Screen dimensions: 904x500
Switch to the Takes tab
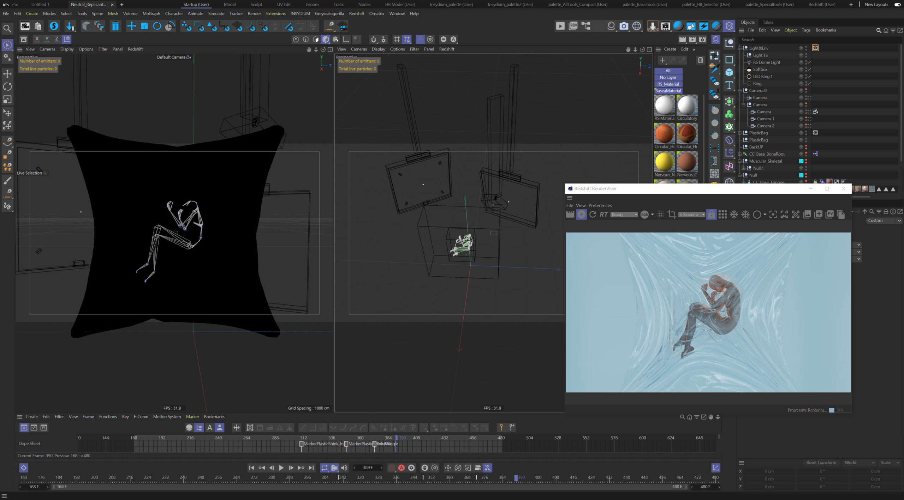coord(768,22)
